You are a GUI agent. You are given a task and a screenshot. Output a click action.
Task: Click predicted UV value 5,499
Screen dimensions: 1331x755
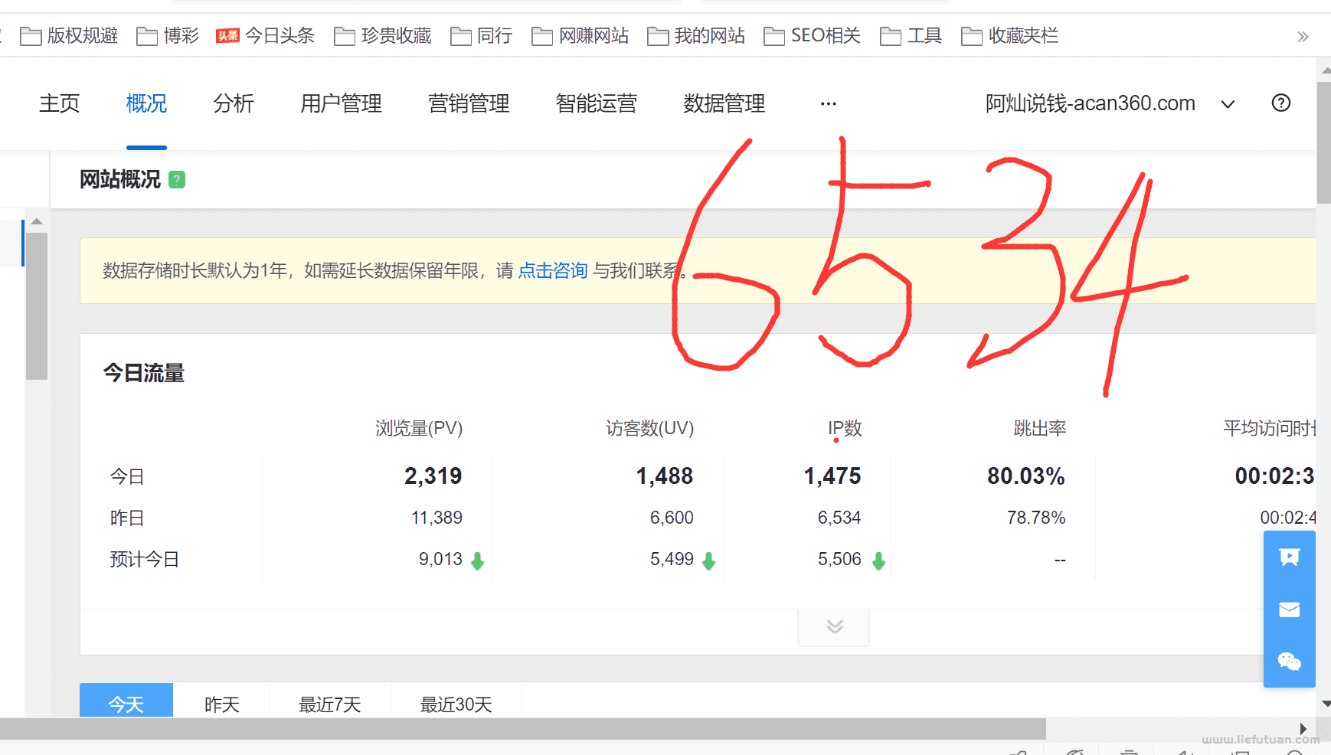pyautogui.click(x=672, y=559)
